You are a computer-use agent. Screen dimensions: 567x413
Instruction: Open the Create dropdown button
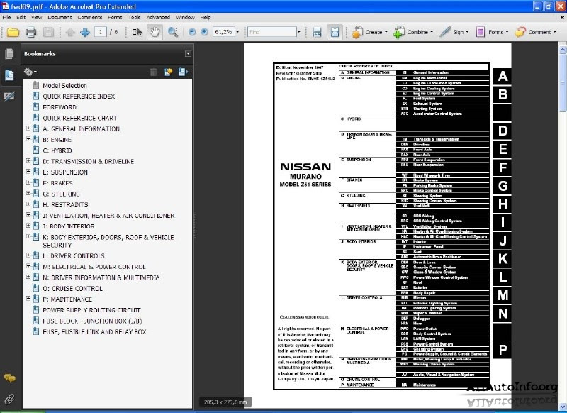(x=369, y=32)
